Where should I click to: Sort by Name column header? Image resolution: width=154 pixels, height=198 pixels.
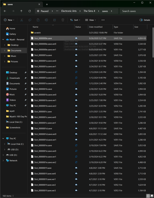(x=52, y=27)
